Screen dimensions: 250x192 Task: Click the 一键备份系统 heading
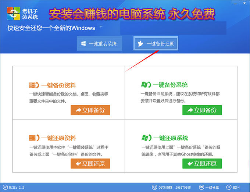click(x=170, y=85)
